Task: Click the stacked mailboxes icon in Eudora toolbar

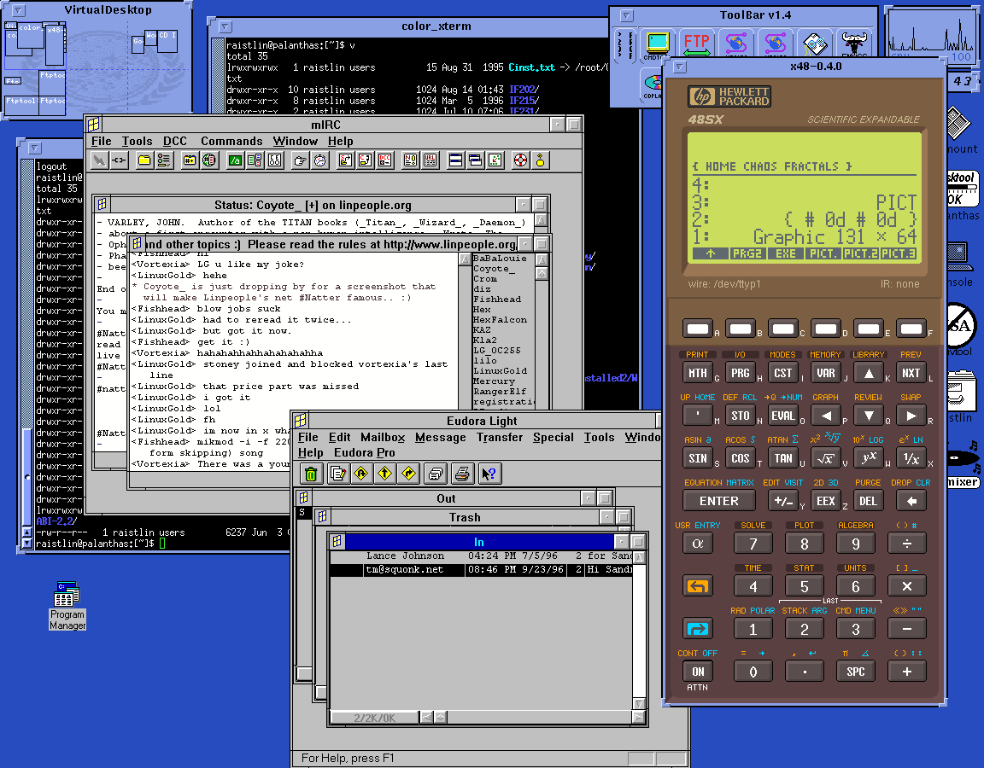Action: (x=436, y=474)
